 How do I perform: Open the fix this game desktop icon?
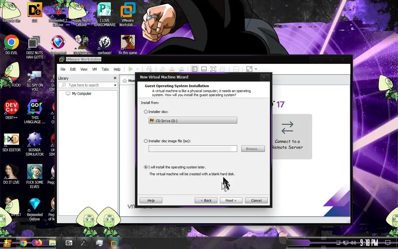coord(128,45)
